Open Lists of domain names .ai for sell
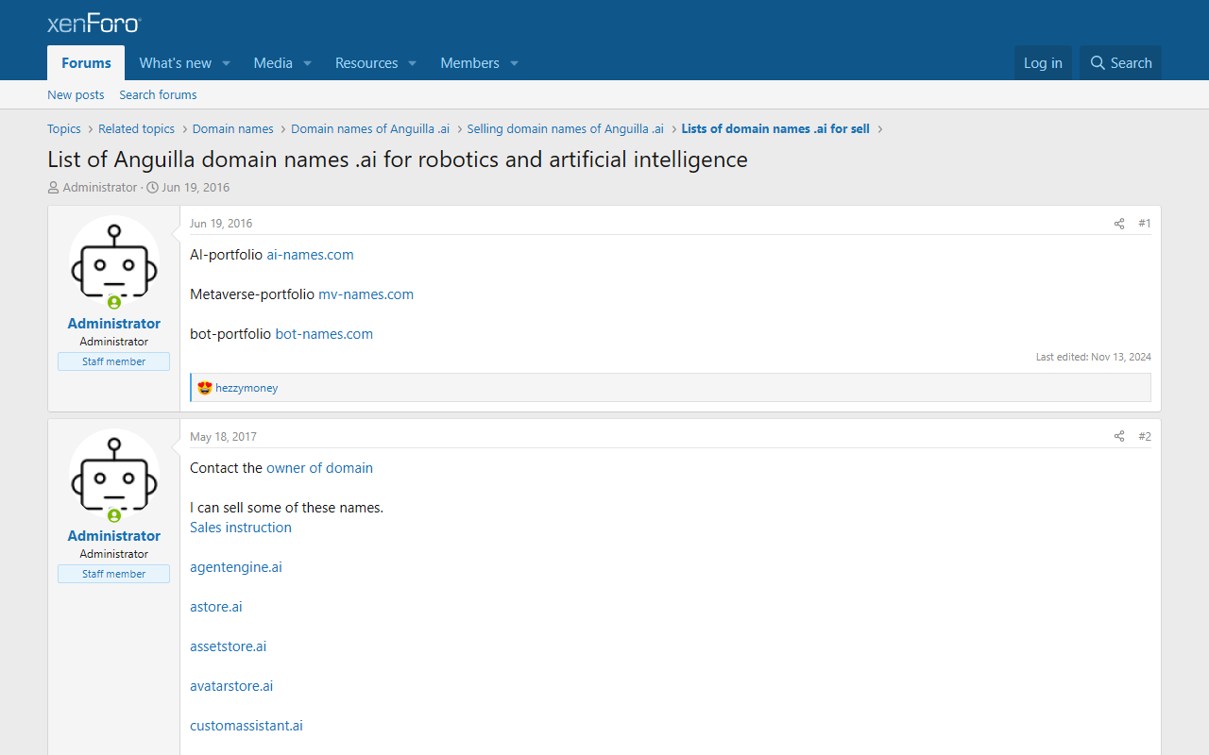 (x=775, y=128)
